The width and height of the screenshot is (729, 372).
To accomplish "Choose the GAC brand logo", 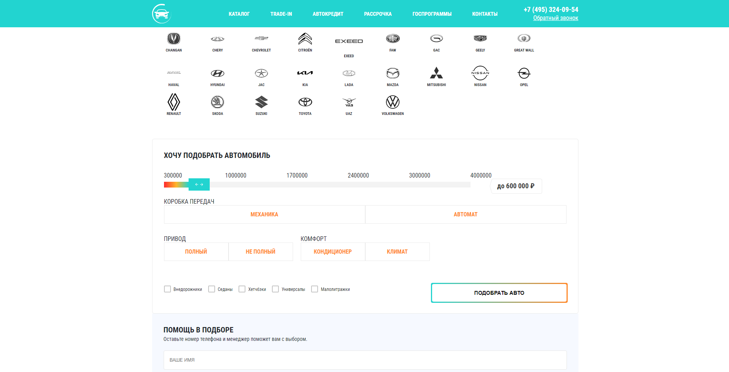I will coord(436,38).
